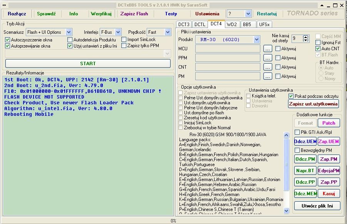347x224 pixels.
Task: Click the PPM file path field
Action: 228,58
